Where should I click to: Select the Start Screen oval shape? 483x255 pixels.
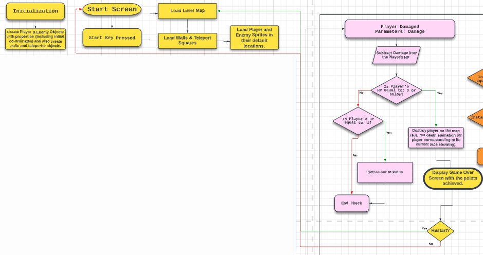coord(112,9)
